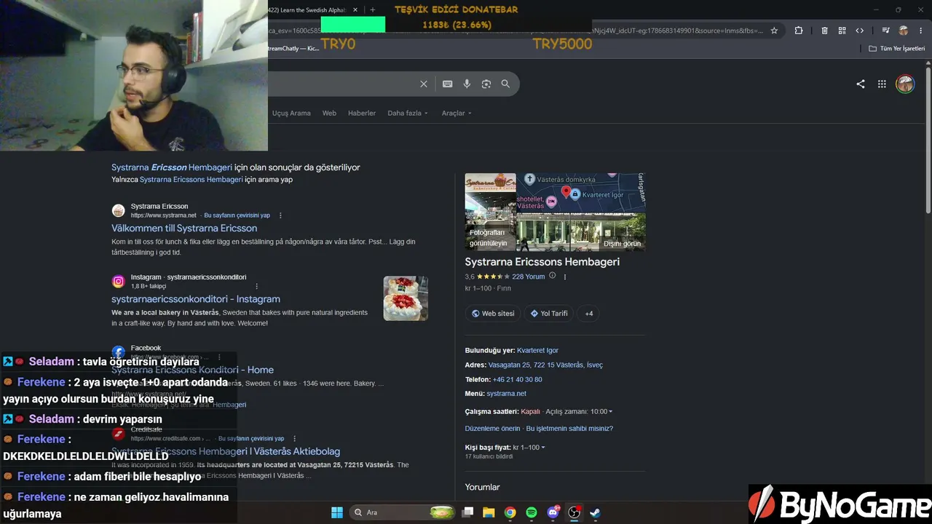Image resolution: width=932 pixels, height=524 pixels.
Task: Click Bu işletmenin sahibi misiniz link
Action: click(x=569, y=429)
